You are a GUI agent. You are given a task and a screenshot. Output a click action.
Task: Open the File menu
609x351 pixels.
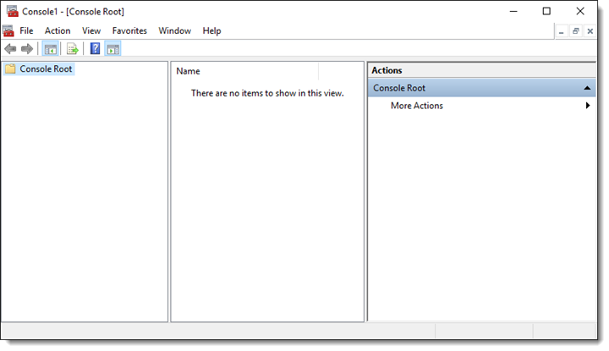coord(26,30)
